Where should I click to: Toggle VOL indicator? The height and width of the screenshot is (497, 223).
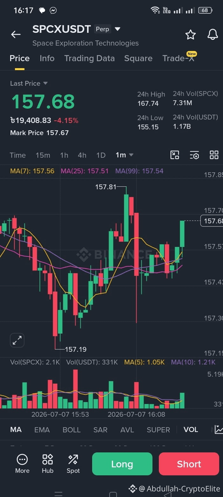point(191,429)
